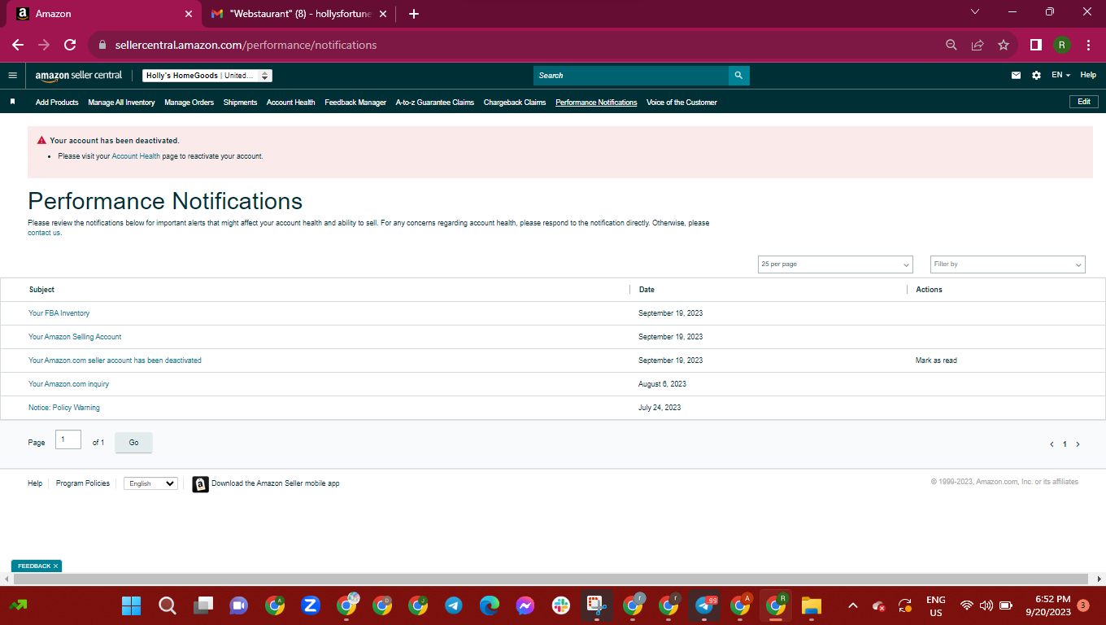Open the taskbar clock showing 6:52 PM
This screenshot has width=1106, height=625.
pyautogui.click(x=1047, y=605)
